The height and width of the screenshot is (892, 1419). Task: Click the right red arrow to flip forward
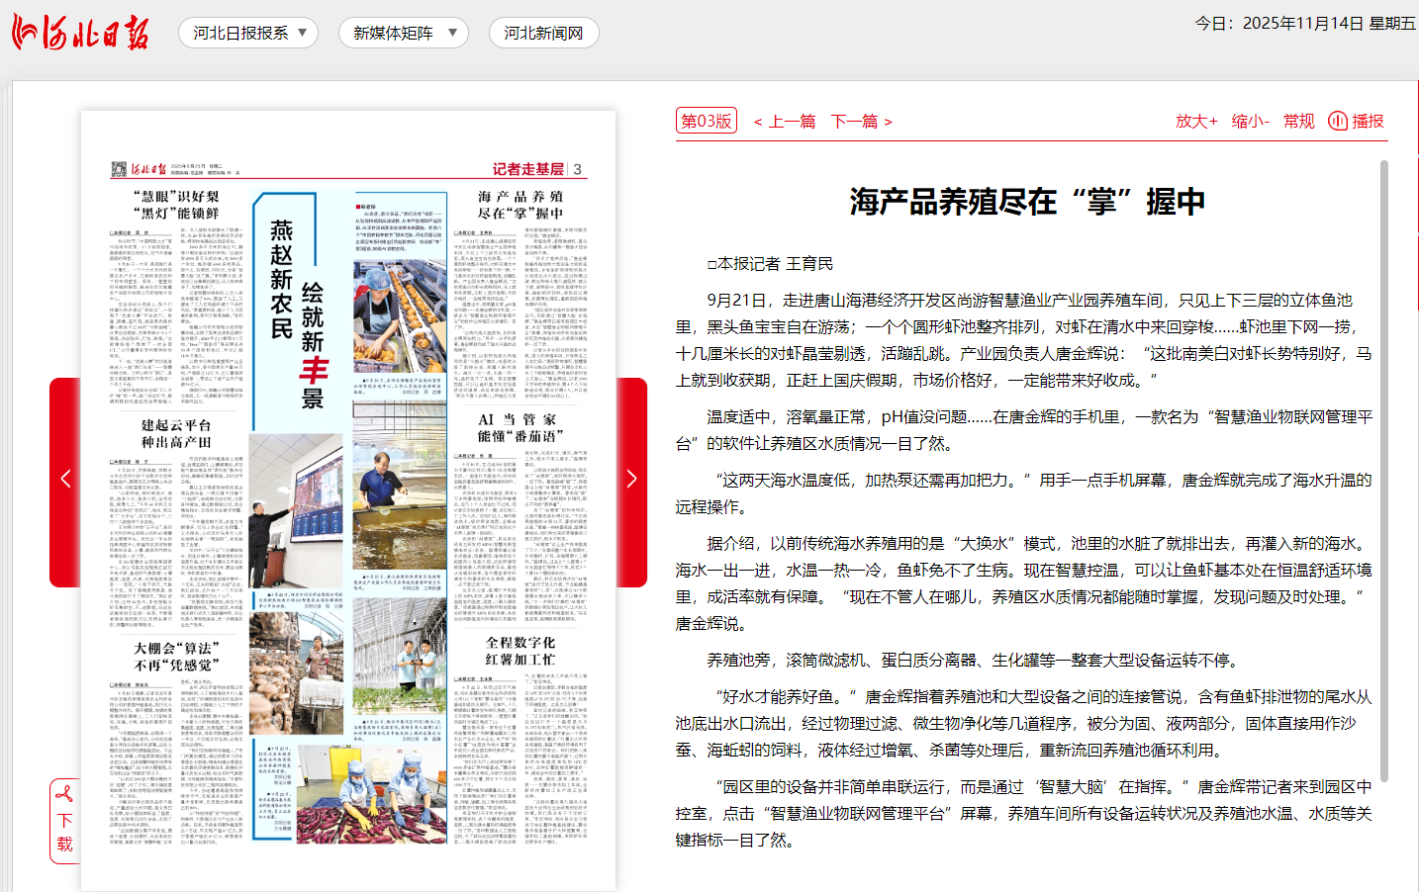[630, 478]
